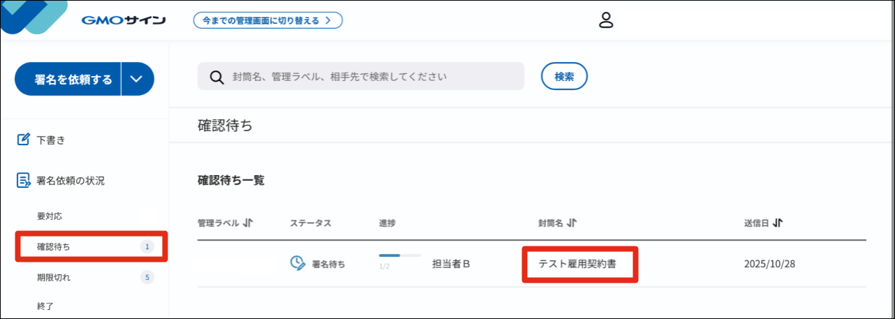Sort by envelope name arrows icon
This screenshot has width=895, height=319.
572,223
